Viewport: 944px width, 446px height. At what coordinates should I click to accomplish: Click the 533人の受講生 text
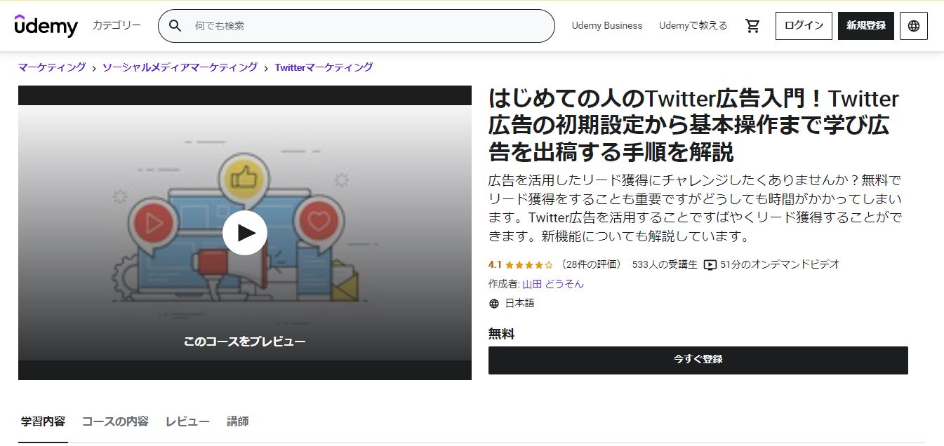click(x=665, y=264)
